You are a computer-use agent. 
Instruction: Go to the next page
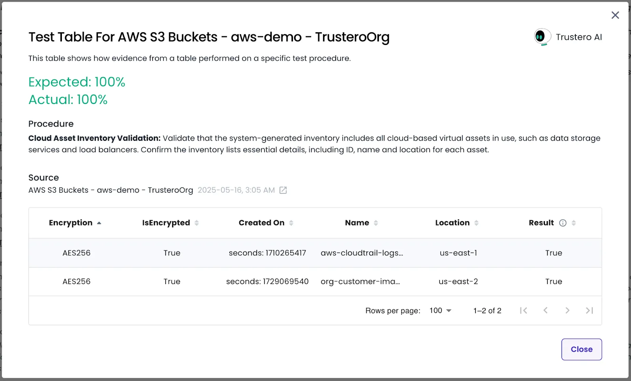click(568, 310)
